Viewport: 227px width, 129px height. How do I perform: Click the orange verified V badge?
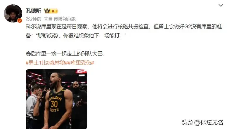click(20, 21)
